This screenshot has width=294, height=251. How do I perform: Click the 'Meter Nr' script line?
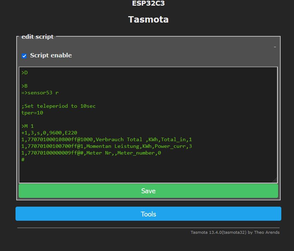click(91, 153)
